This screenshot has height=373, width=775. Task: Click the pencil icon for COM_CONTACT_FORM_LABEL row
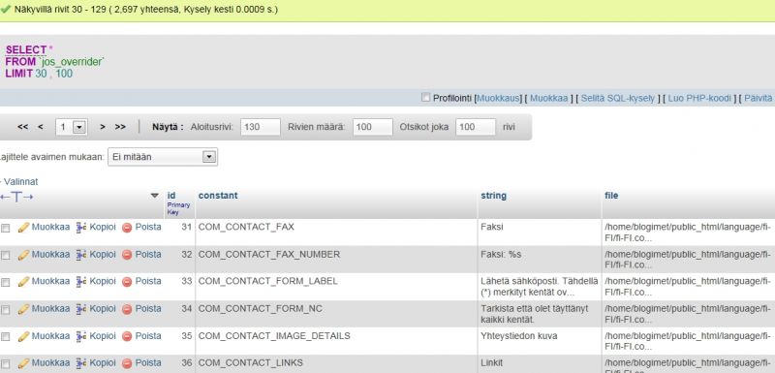(x=23, y=281)
